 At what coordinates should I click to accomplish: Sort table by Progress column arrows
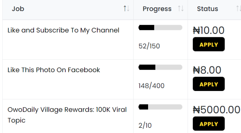pyautogui.click(x=181, y=8)
